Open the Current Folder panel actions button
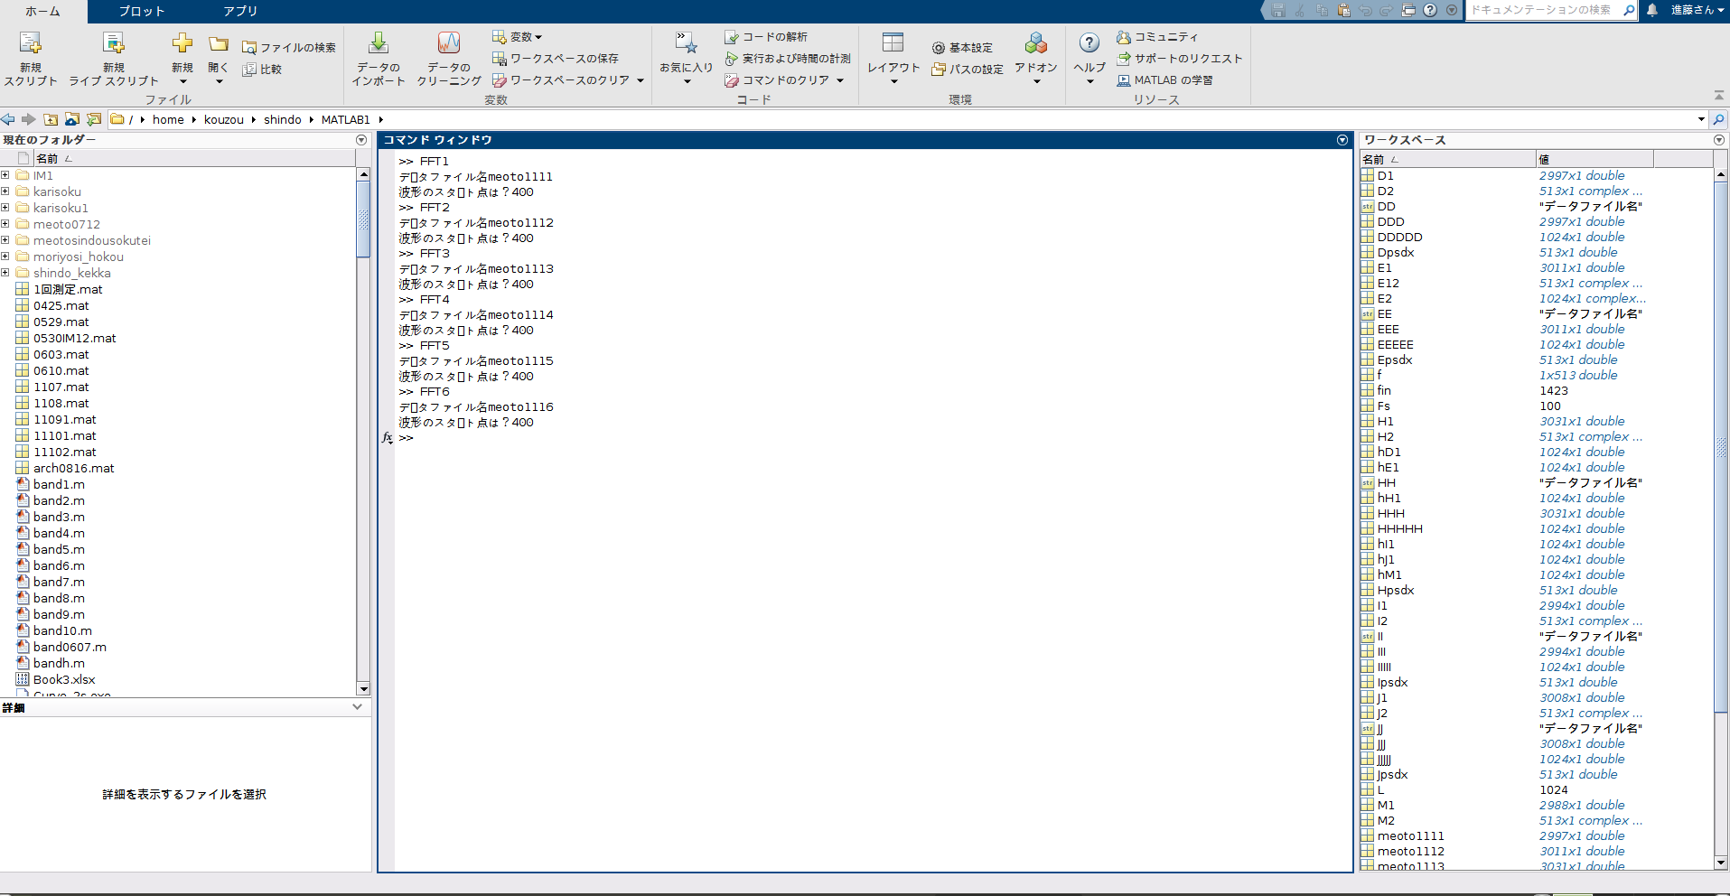Image resolution: width=1730 pixels, height=896 pixels. [x=361, y=140]
